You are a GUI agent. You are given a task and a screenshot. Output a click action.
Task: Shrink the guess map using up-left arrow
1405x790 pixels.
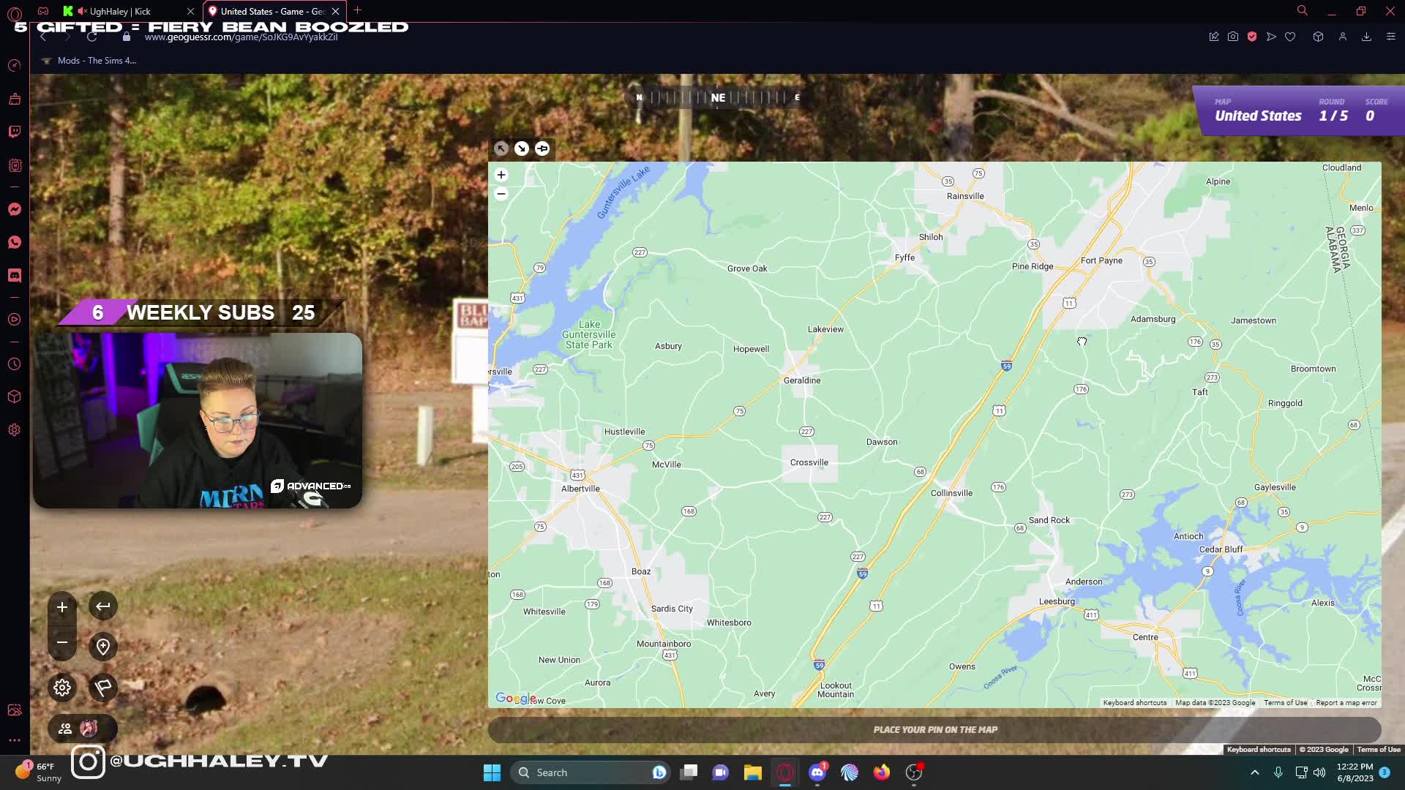coord(501,148)
